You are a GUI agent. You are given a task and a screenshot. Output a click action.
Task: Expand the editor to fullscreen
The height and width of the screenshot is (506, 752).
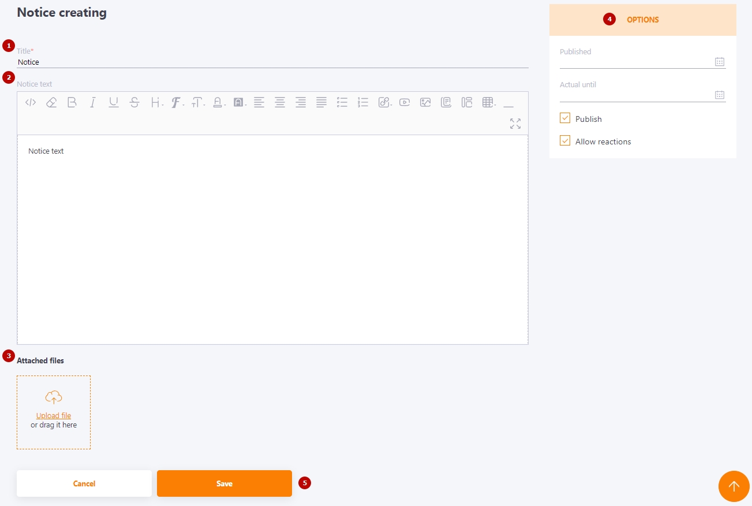click(x=515, y=124)
